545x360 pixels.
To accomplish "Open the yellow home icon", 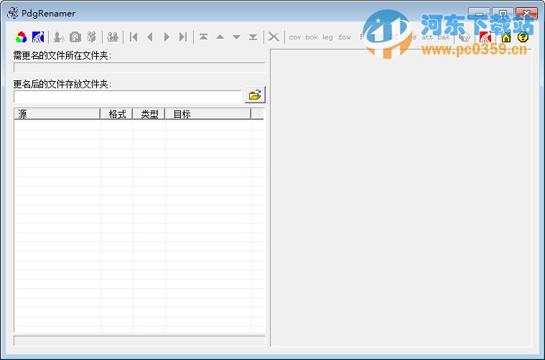I will pos(506,37).
